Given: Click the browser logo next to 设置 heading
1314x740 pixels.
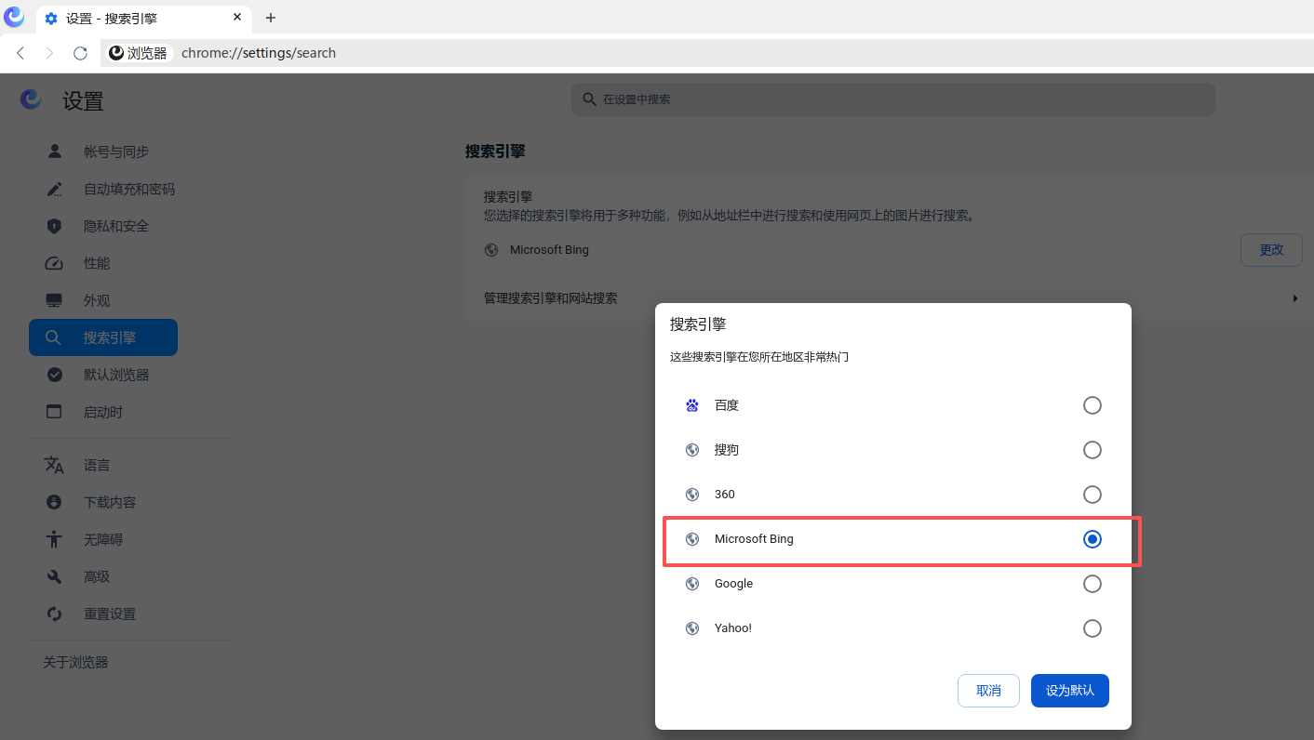Looking at the screenshot, I should (31, 99).
